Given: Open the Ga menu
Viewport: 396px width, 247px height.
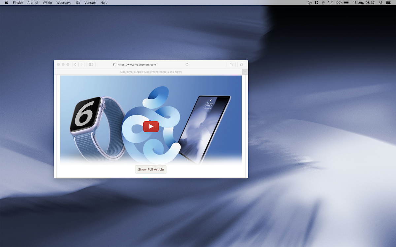Looking at the screenshot, I should click(78, 3).
